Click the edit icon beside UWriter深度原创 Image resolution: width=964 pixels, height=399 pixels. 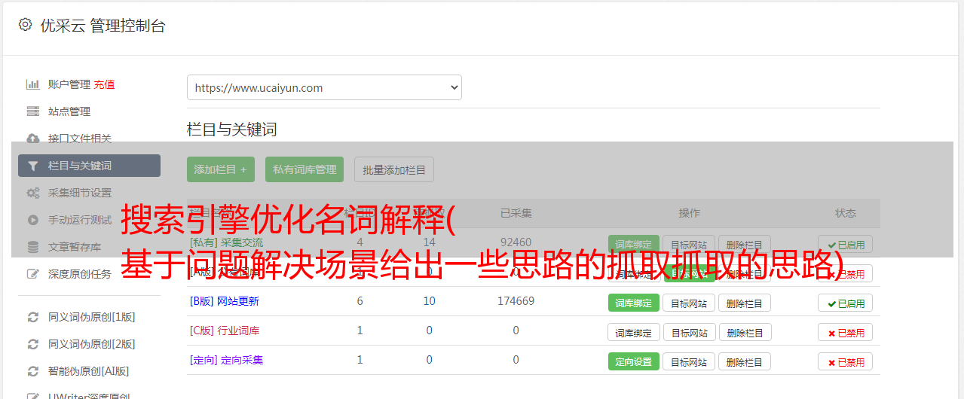32,396
